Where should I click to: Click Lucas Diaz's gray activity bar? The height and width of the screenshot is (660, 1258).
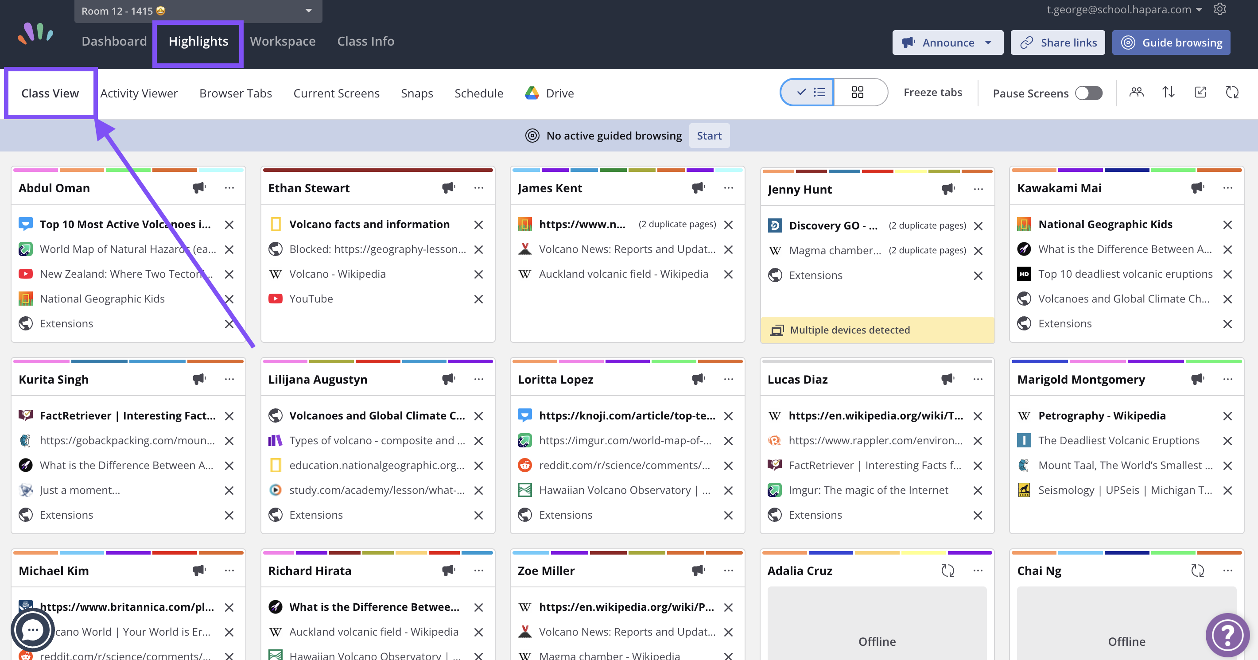pyautogui.click(x=877, y=361)
